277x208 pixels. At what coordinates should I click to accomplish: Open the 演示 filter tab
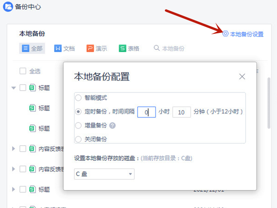(x=97, y=49)
